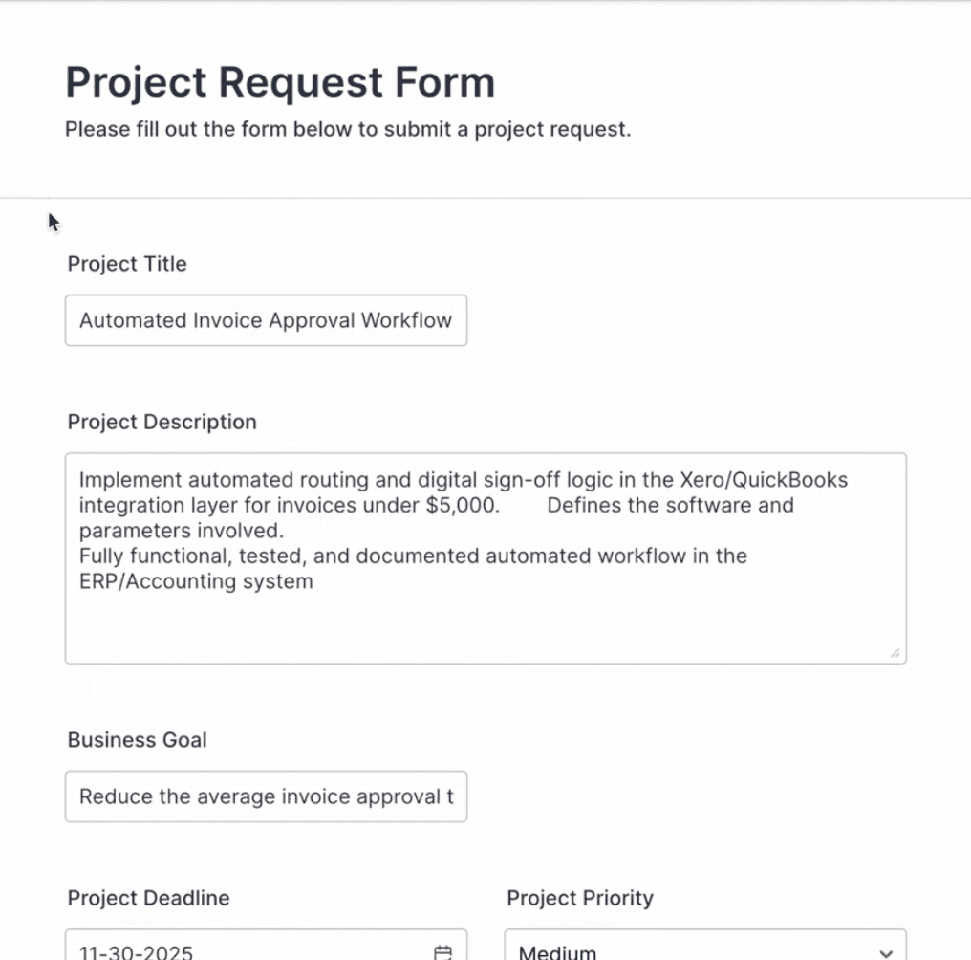Place cursor on "ERP/Accounting system" text

point(196,581)
